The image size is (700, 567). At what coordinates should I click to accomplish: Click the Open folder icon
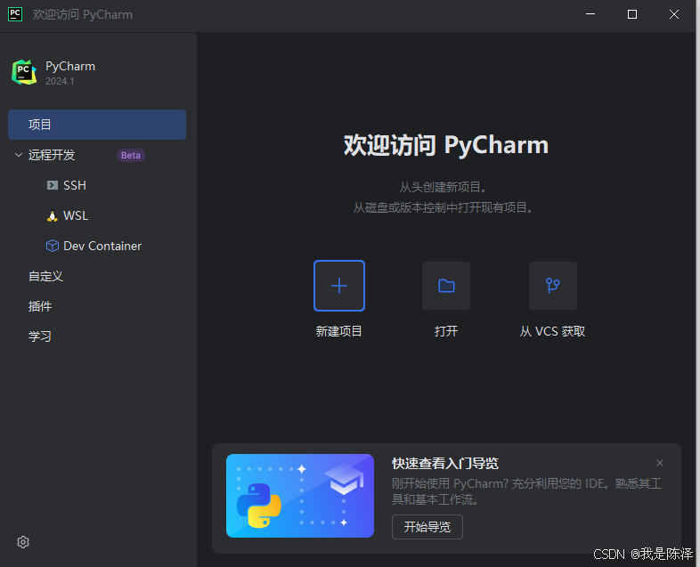[x=446, y=286]
